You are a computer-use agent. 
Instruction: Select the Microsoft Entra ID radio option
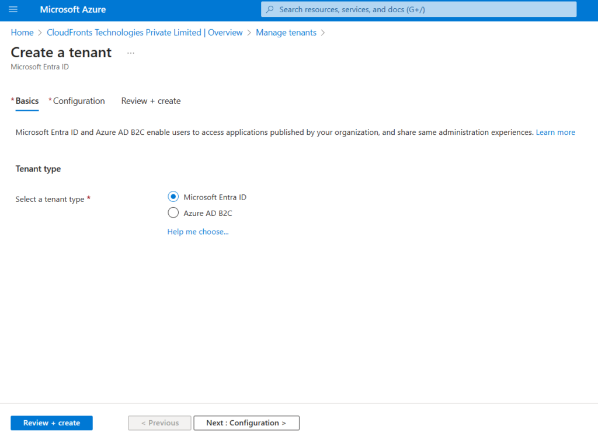[x=173, y=197]
